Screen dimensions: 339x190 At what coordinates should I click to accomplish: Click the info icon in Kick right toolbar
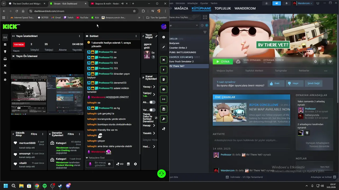pos(164,37)
